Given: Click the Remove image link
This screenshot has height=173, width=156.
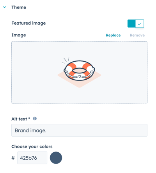Looking at the screenshot, I should coord(137,35).
